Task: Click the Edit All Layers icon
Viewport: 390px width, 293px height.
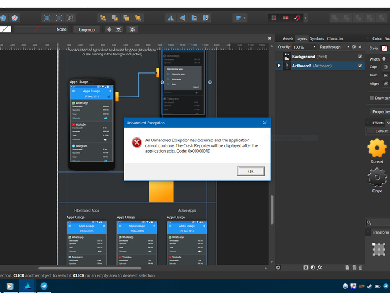Action: [x=278, y=268]
